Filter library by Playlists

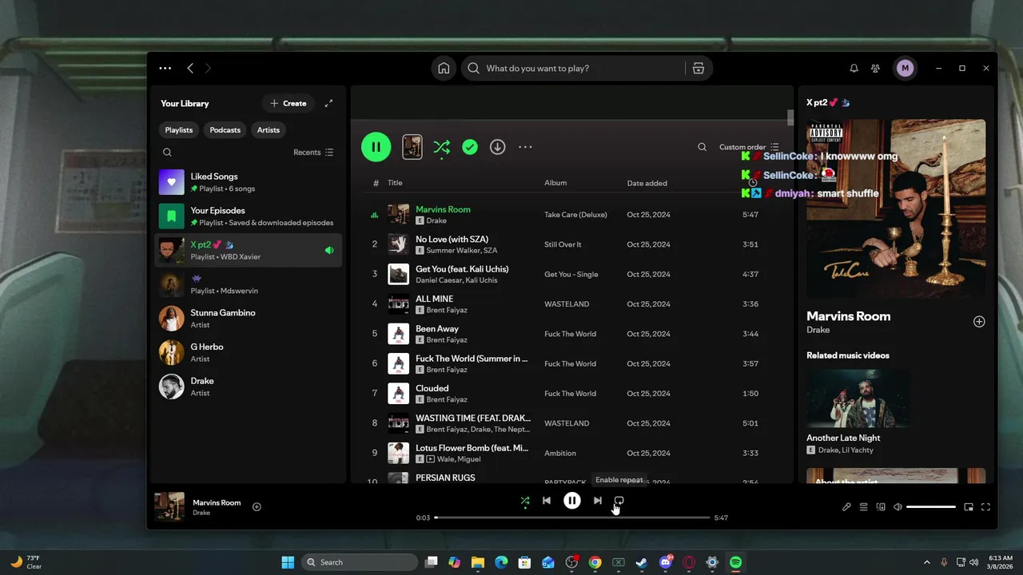coord(179,130)
